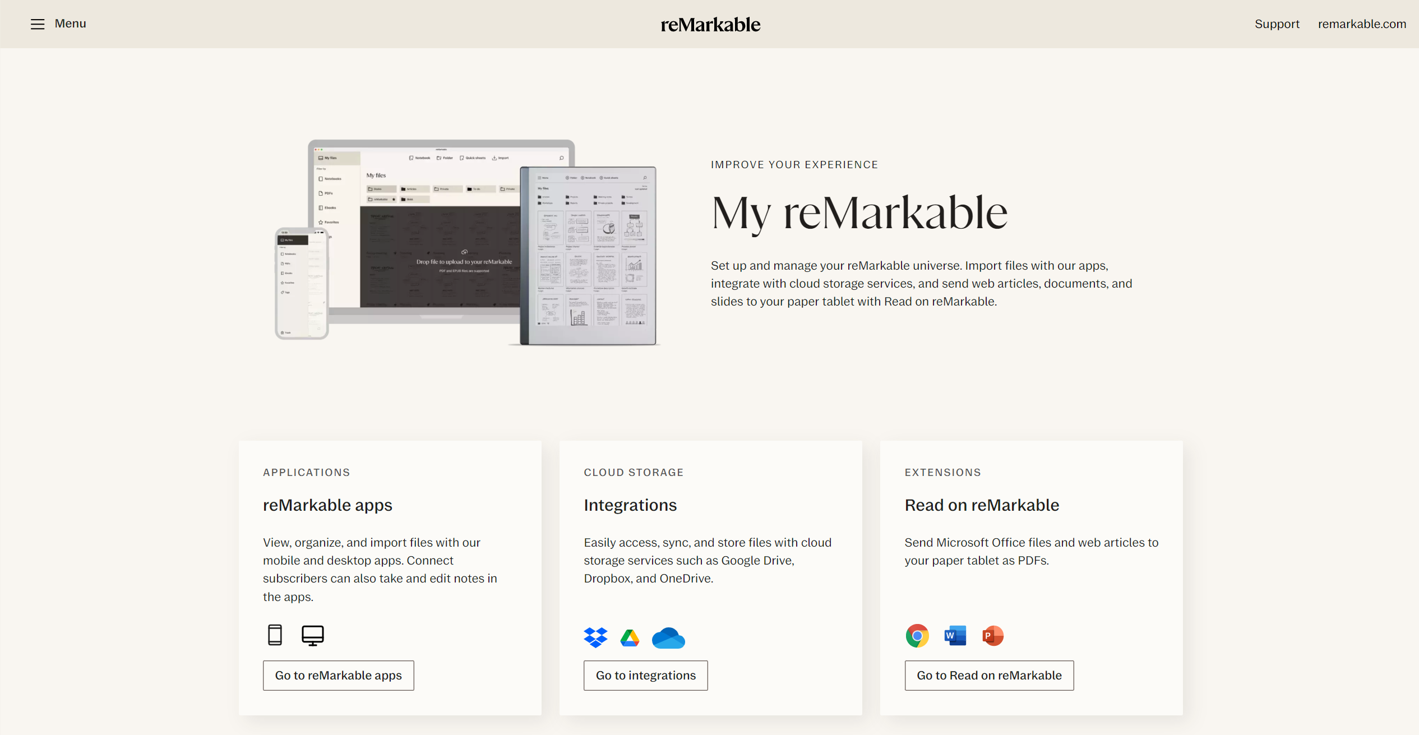Click the smartphone app preview image
This screenshot has width=1419, height=735.
click(x=302, y=283)
